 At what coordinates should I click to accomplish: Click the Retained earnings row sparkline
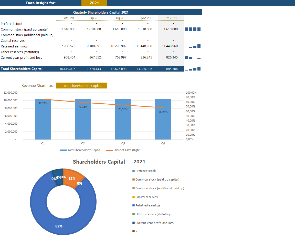pos(193,46)
